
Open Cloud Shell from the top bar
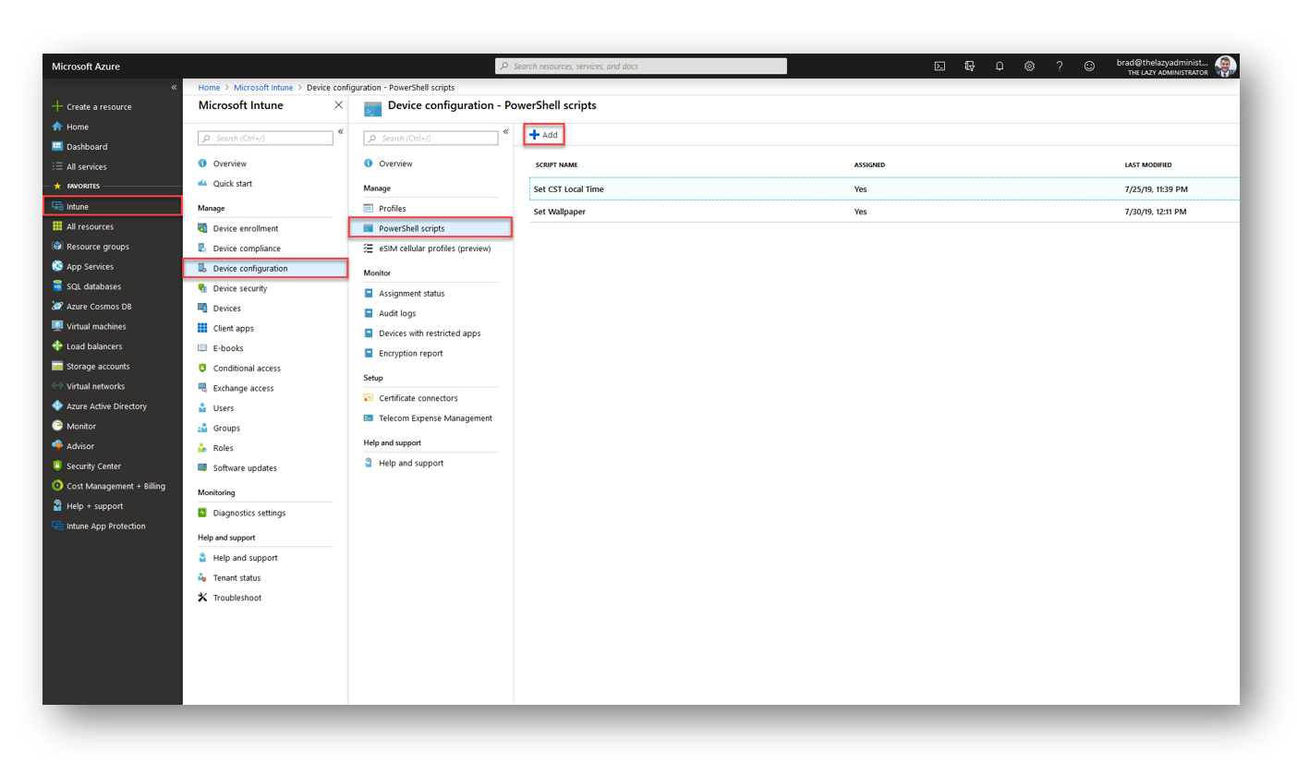[x=940, y=66]
